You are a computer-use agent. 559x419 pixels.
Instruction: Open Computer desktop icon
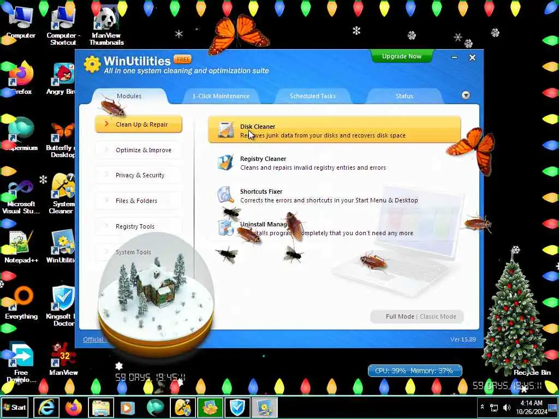point(20,23)
